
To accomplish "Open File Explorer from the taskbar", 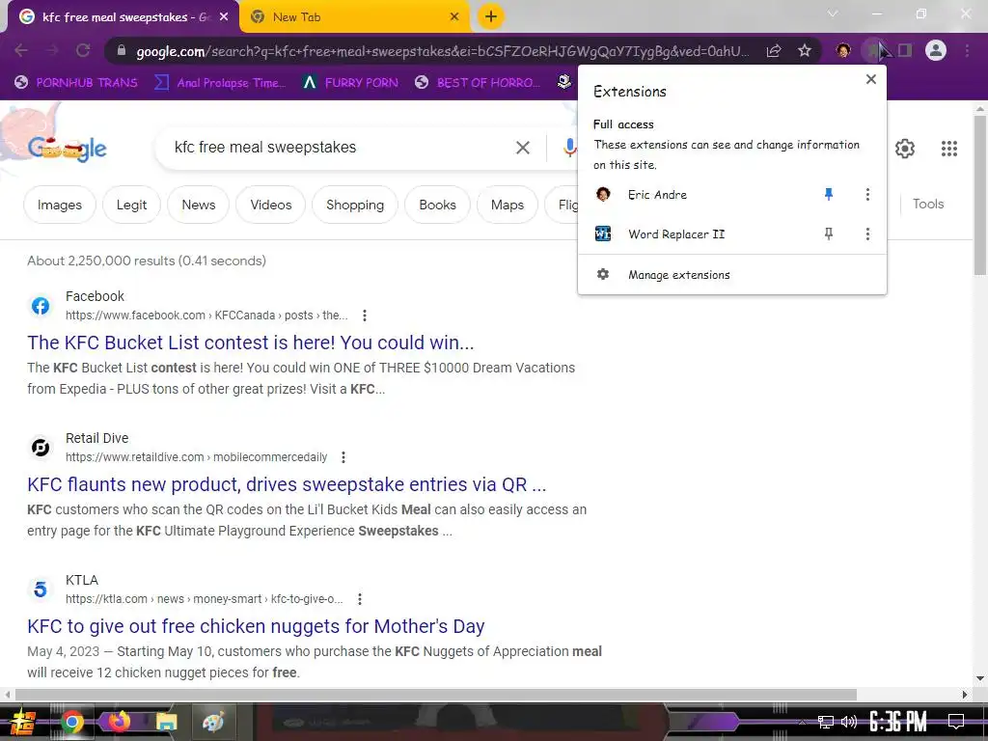I will click(166, 722).
